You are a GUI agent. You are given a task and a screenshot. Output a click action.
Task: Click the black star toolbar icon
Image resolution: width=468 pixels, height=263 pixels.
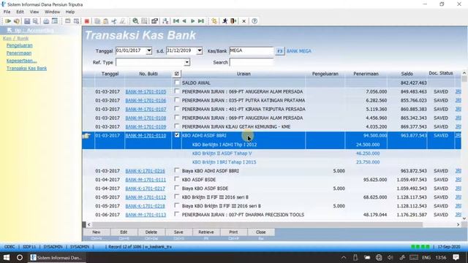coord(225,21)
